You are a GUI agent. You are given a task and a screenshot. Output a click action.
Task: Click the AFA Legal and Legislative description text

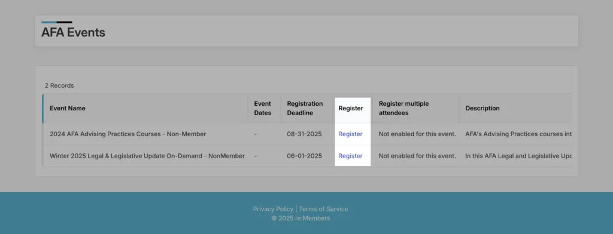click(518, 156)
